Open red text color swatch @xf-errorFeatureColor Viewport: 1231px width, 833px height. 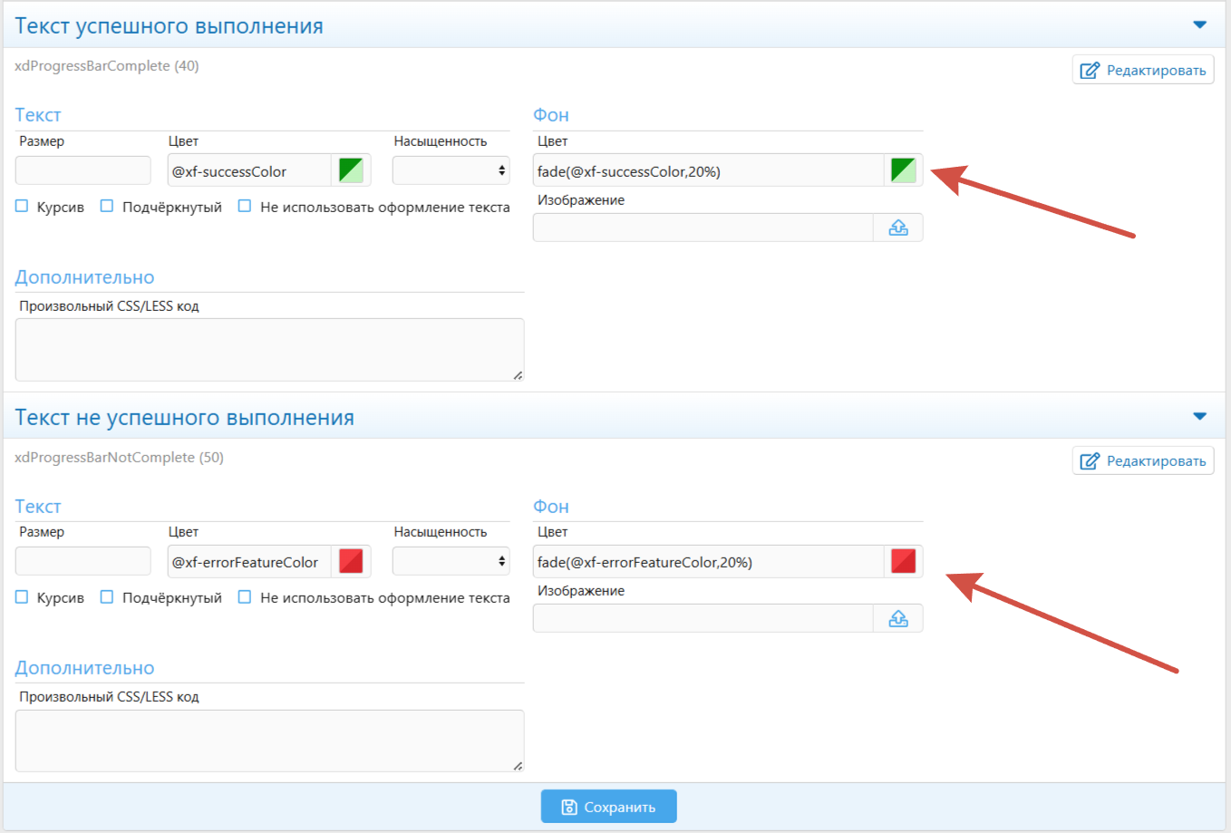(x=351, y=561)
